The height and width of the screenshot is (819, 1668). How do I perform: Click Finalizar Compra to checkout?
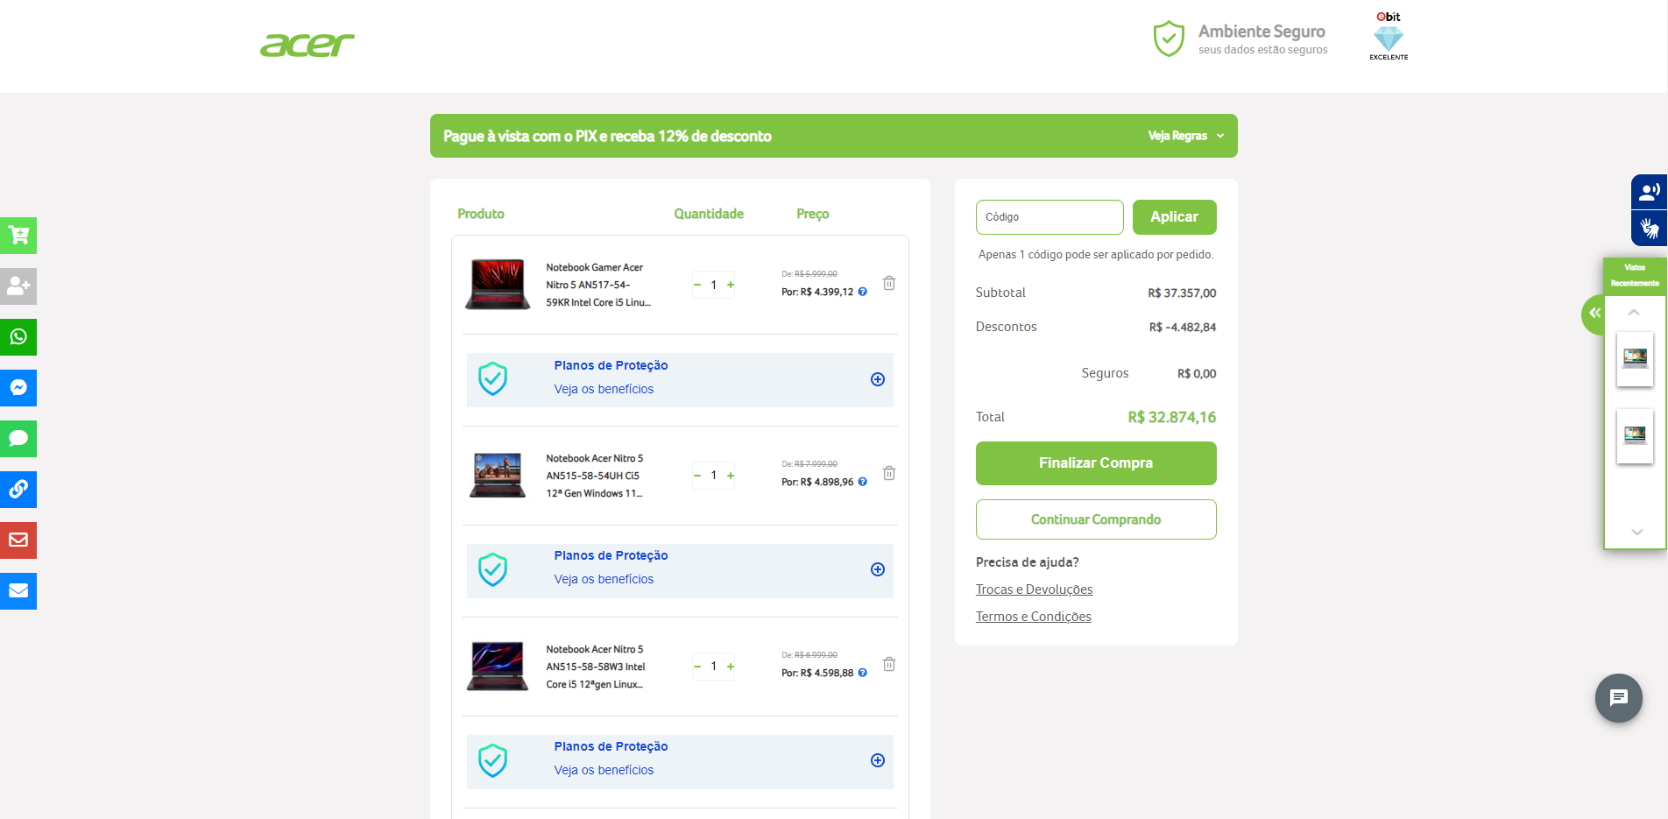click(1096, 463)
